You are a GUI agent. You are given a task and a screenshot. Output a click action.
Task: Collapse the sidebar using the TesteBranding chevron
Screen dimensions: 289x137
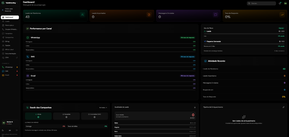pos(17,3)
